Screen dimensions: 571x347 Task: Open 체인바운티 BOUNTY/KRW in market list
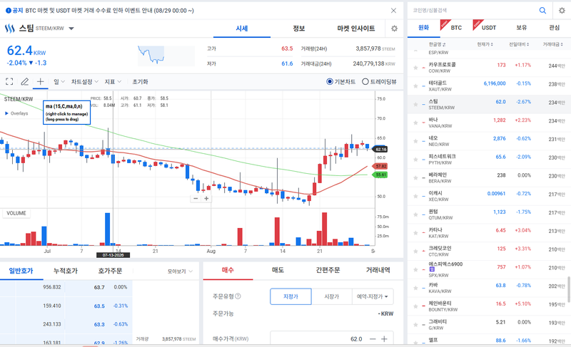(x=488, y=306)
